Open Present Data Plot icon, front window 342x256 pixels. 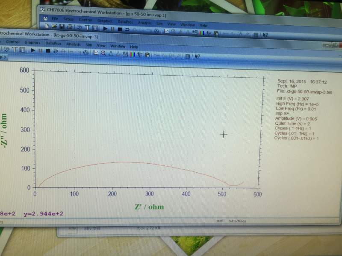tap(96, 53)
